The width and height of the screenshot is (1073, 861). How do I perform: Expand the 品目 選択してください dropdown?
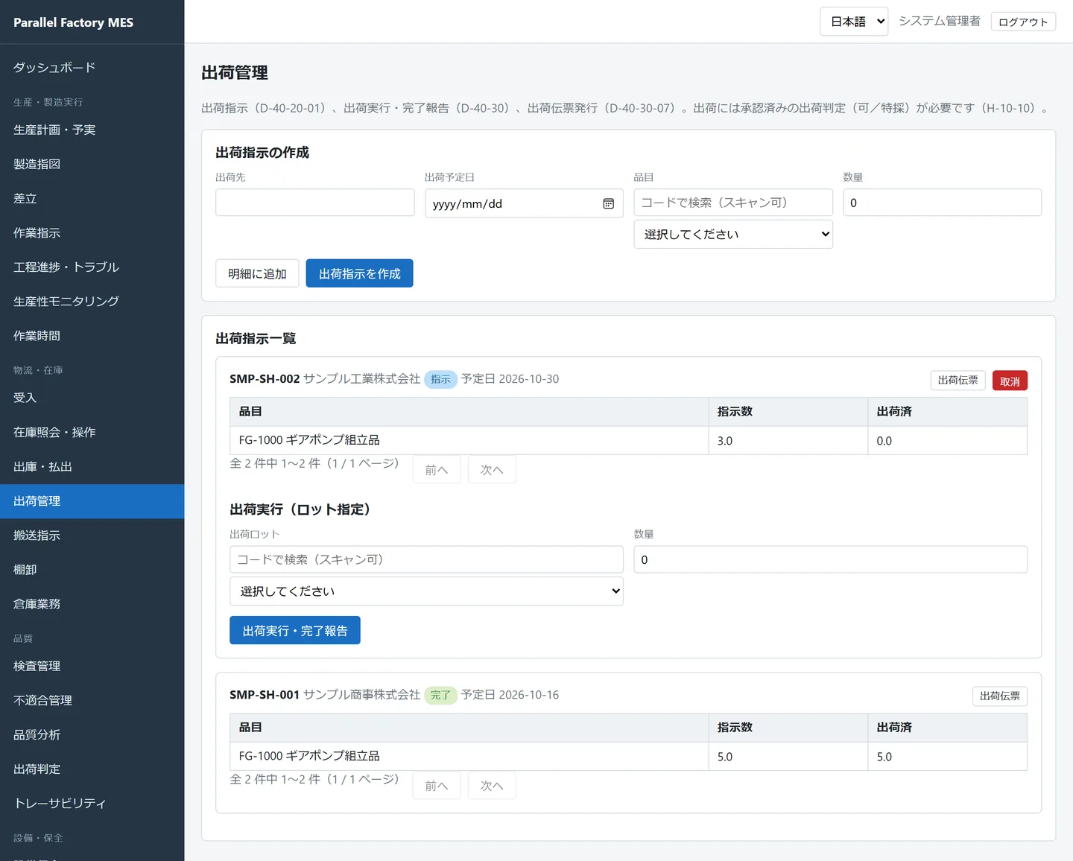733,234
